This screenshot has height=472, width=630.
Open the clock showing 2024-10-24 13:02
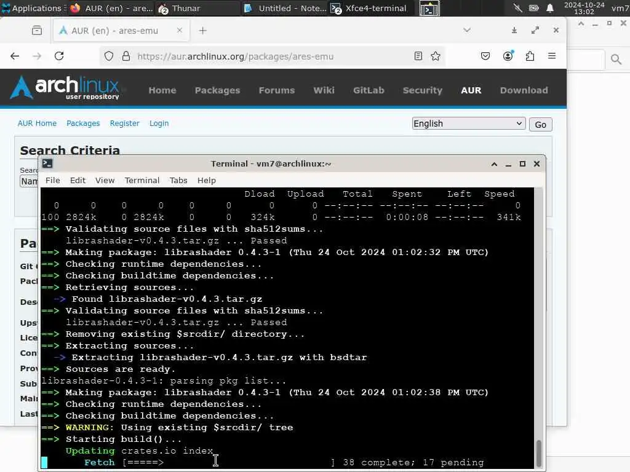point(584,8)
